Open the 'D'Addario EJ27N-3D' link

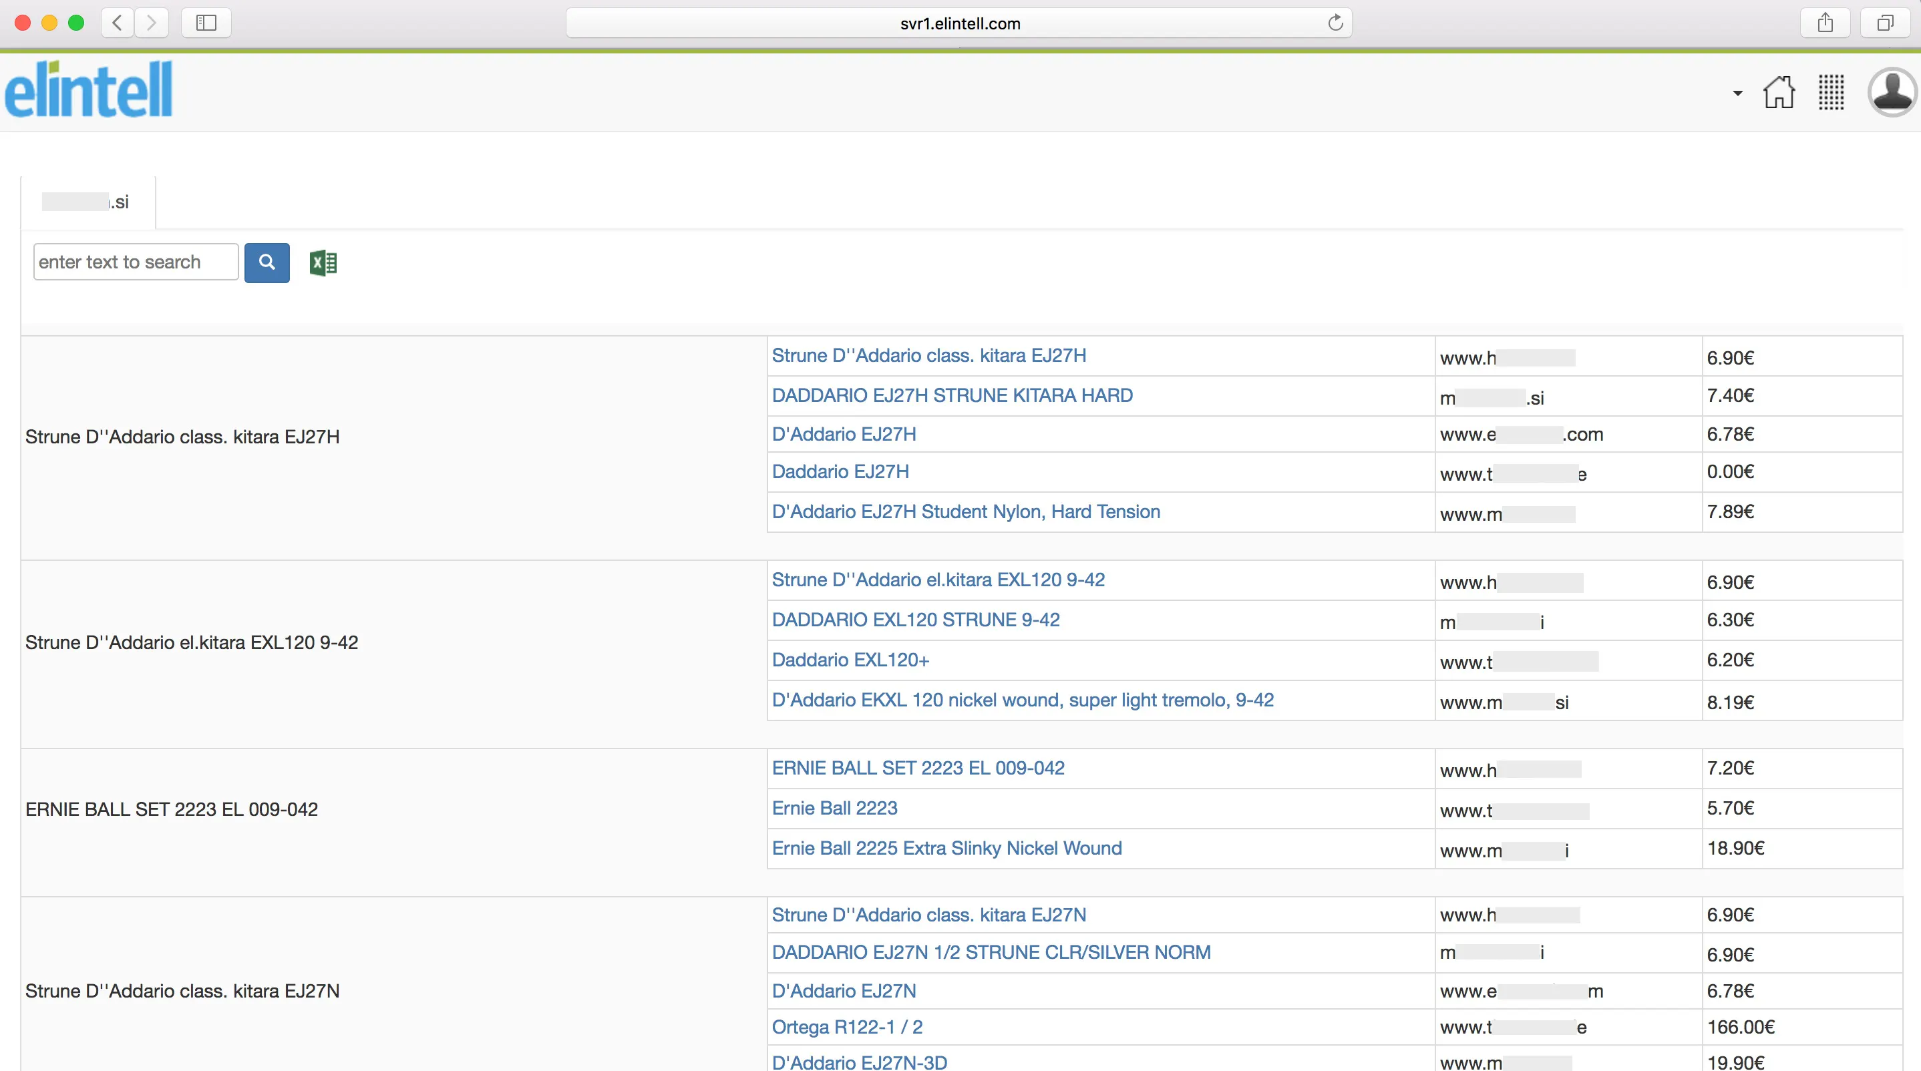coord(860,1062)
